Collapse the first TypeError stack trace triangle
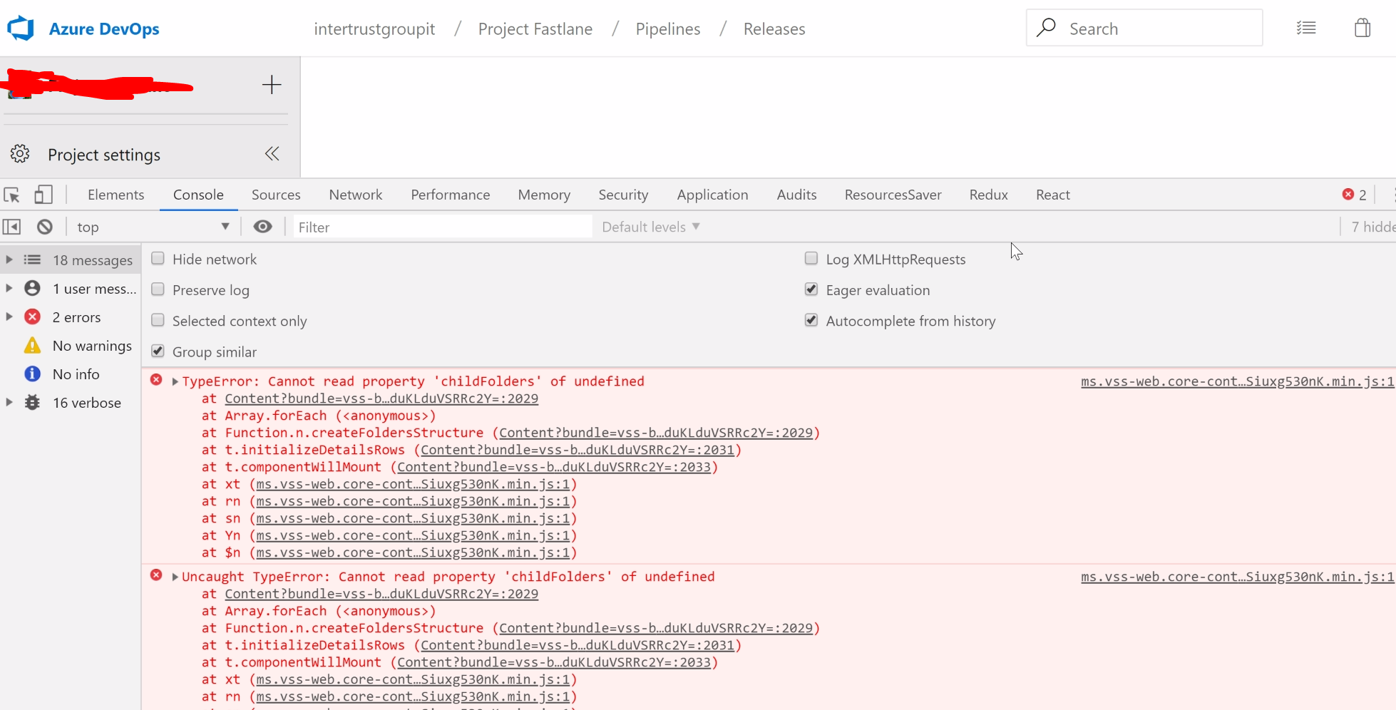 (x=175, y=381)
